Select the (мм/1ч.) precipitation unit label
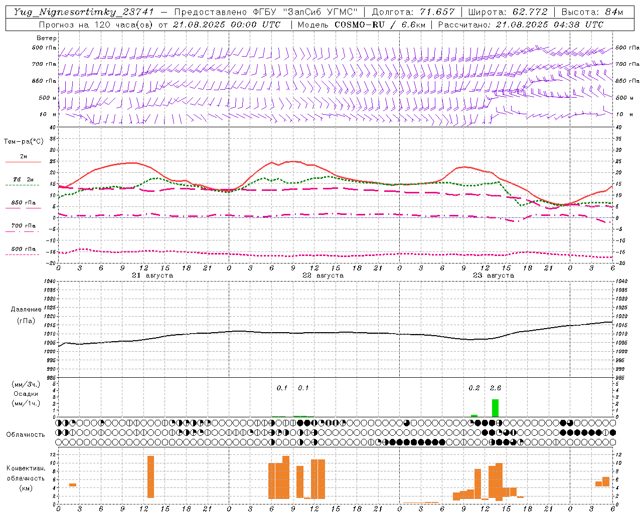 pos(26,403)
